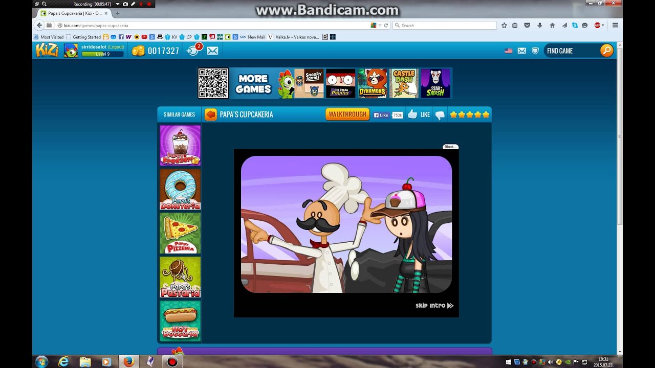Open the Sneaky James game thumbnail

(x=309, y=83)
